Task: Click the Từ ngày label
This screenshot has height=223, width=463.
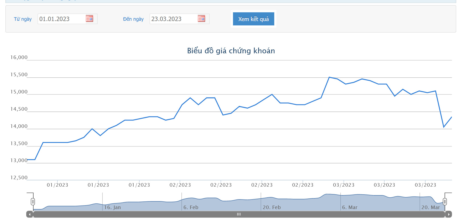Action: 23,19
